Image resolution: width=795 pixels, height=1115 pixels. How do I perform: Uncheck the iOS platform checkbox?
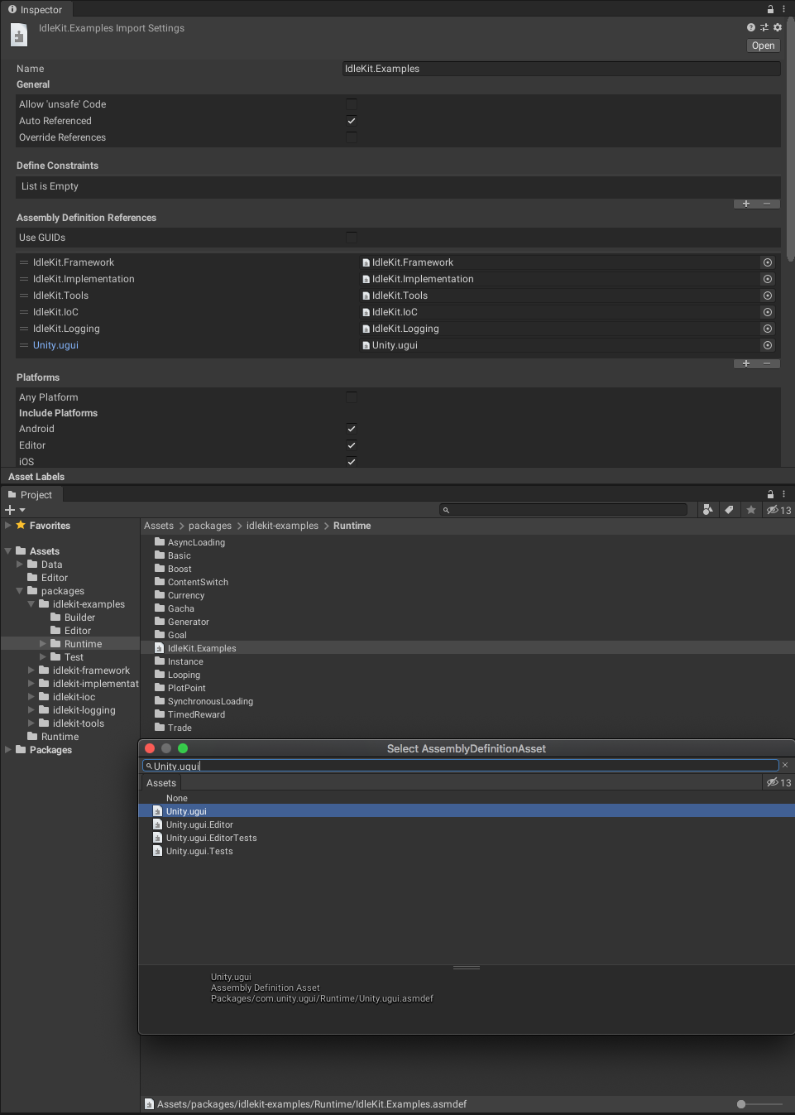pos(352,462)
